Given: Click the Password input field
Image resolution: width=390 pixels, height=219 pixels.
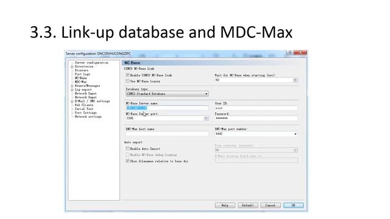Looking at the screenshot, I should click(256, 118).
